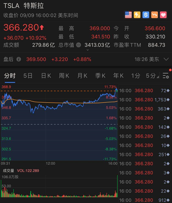Toggle the pink heart favorite icon
Screen dimensions: 172x203
[x=163, y=15]
